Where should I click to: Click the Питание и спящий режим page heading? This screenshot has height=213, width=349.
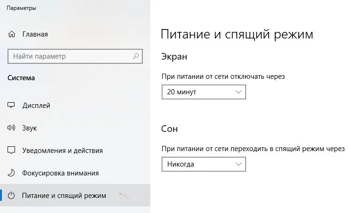pyautogui.click(x=237, y=34)
